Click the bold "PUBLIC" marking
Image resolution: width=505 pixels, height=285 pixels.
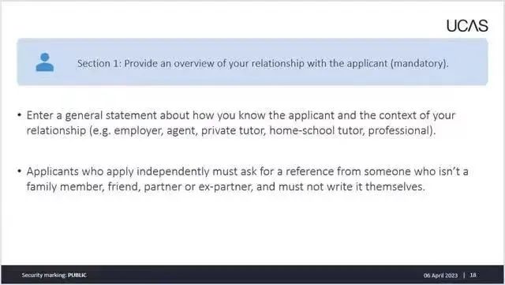(x=77, y=275)
